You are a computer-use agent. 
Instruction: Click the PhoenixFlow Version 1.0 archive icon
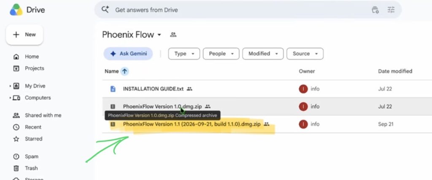tap(113, 106)
